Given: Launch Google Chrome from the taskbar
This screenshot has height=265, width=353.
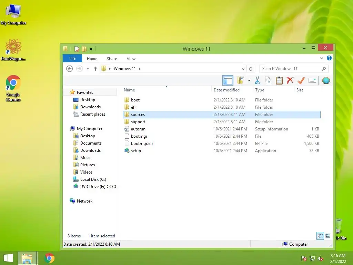Looking at the screenshot, I should point(49,258).
